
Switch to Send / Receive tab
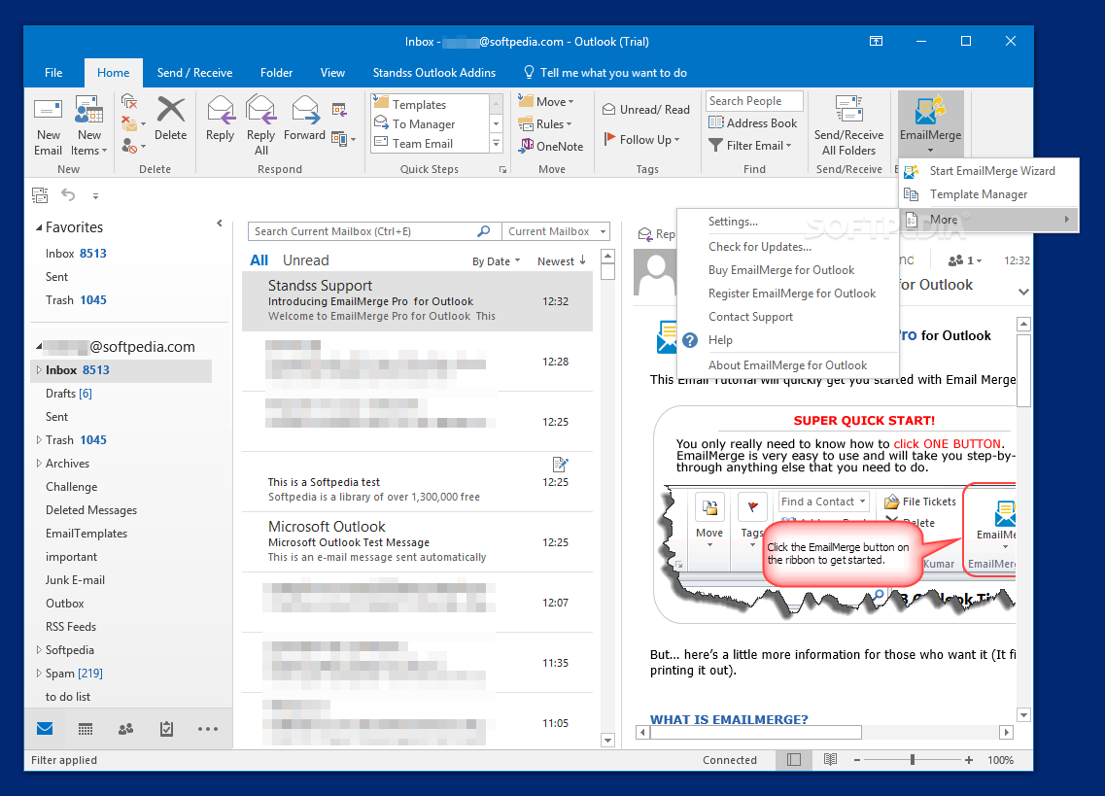(194, 73)
